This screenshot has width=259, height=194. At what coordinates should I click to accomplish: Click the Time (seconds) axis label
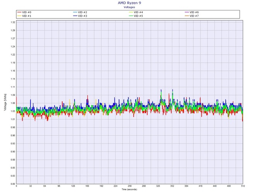click(x=129, y=190)
